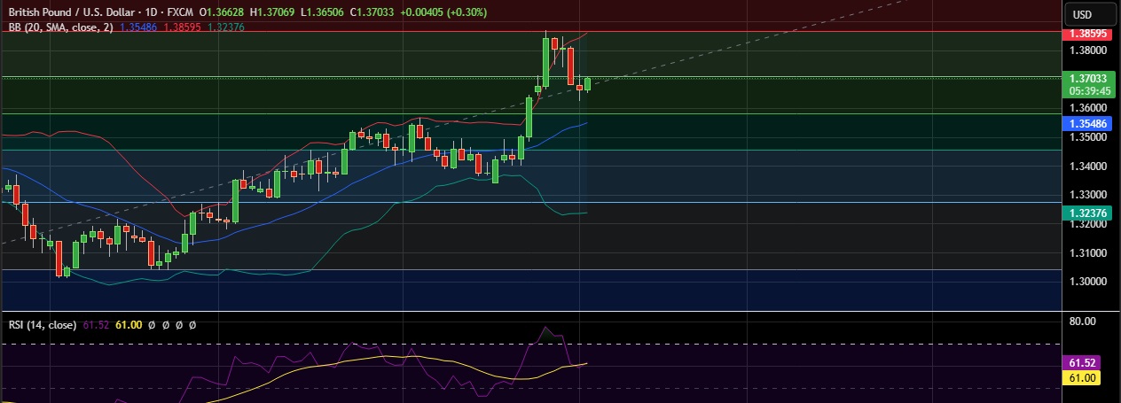The width and height of the screenshot is (1121, 403).
Task: Click the 1D interval label in the legend
Action: [x=153, y=13]
